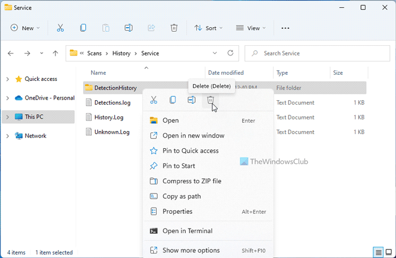Click the Paste icon in the top toolbar

[x=106, y=28]
